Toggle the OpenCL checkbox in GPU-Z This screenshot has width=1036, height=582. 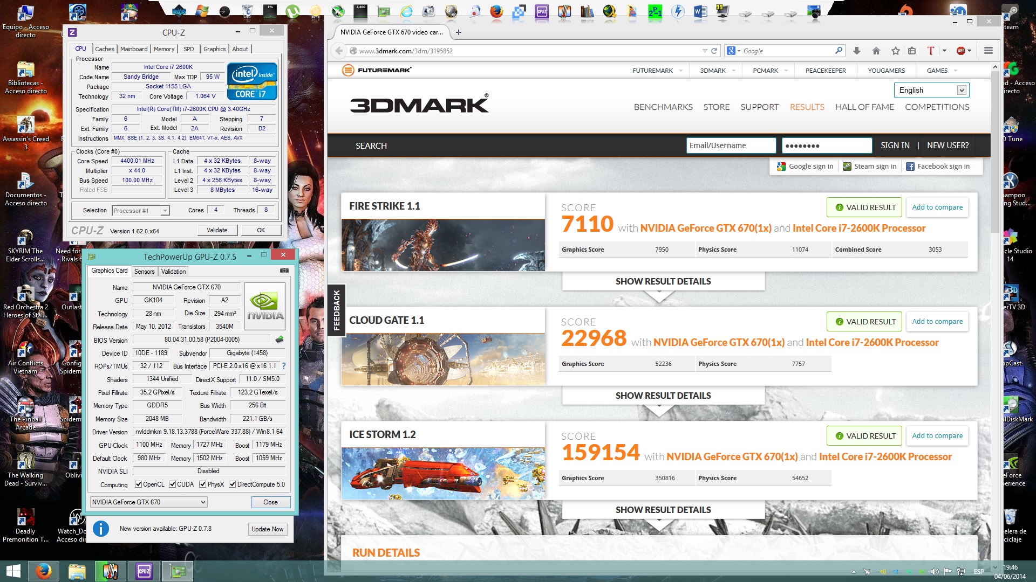pyautogui.click(x=139, y=484)
